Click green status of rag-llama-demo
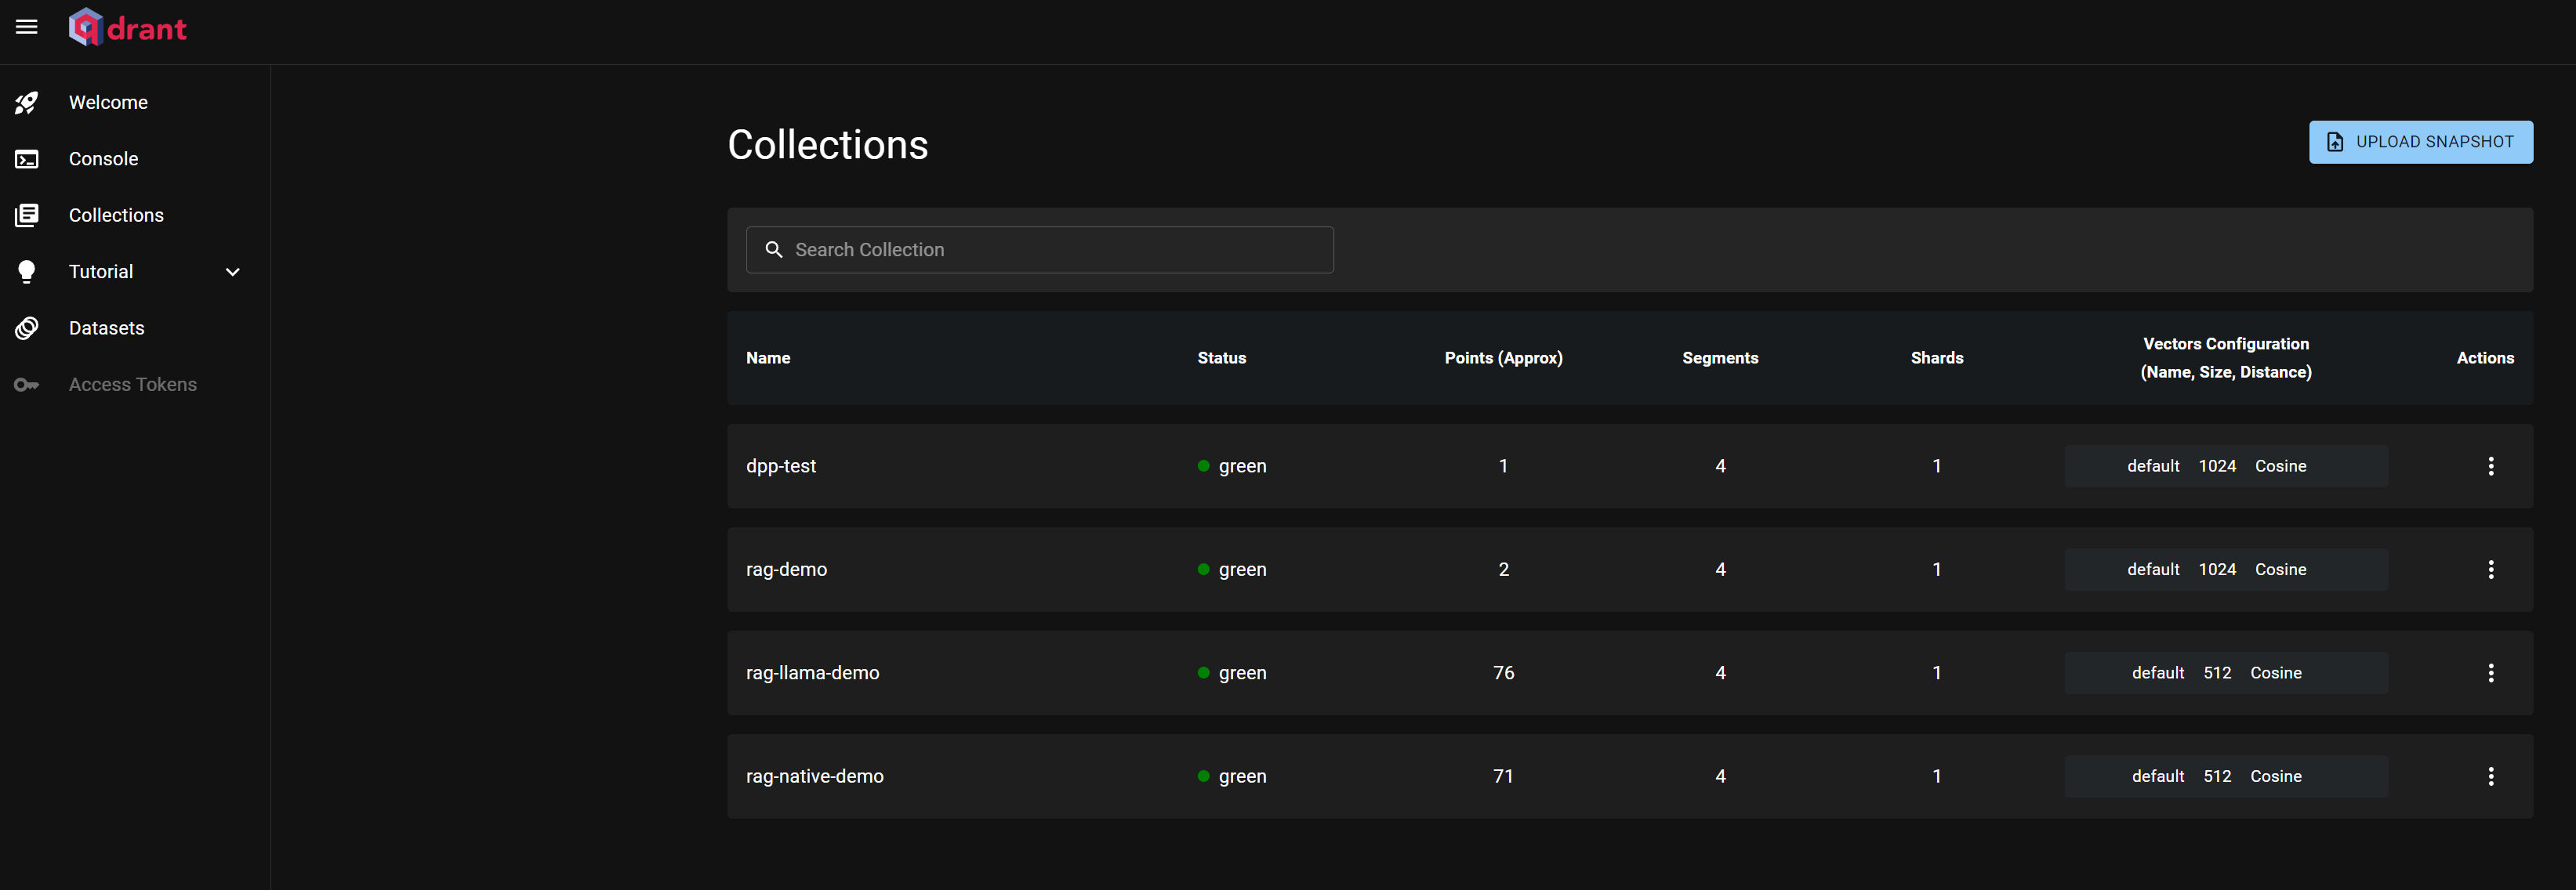The width and height of the screenshot is (2576, 890). click(1232, 673)
